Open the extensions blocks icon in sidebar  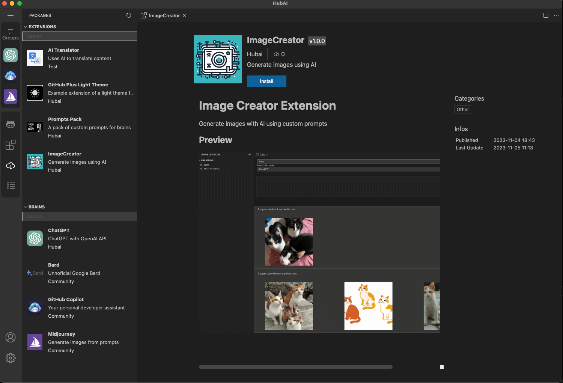[11, 145]
